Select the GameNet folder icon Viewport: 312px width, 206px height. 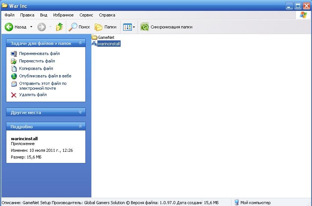94,37
